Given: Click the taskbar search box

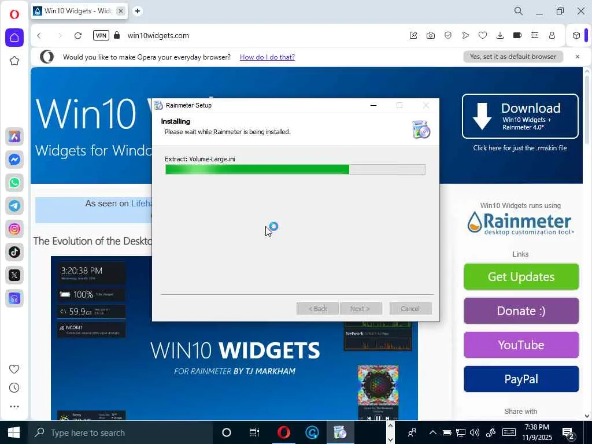Looking at the screenshot, I should pyautogui.click(x=121, y=432).
